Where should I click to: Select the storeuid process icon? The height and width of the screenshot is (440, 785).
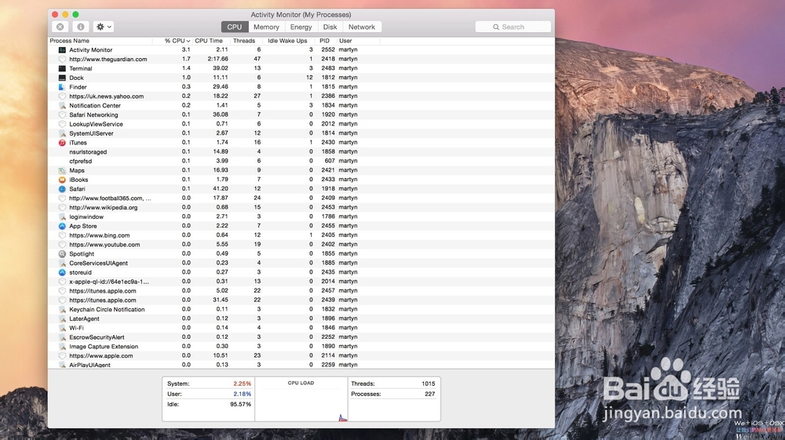[x=62, y=272]
